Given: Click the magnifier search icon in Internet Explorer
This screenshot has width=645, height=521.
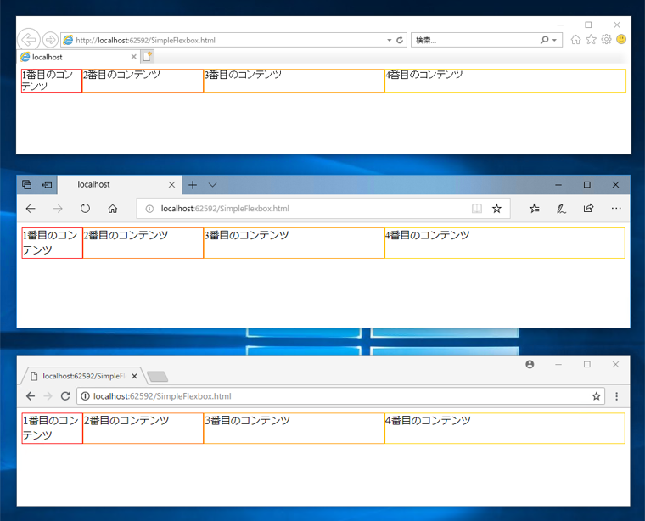Looking at the screenshot, I should point(545,40).
